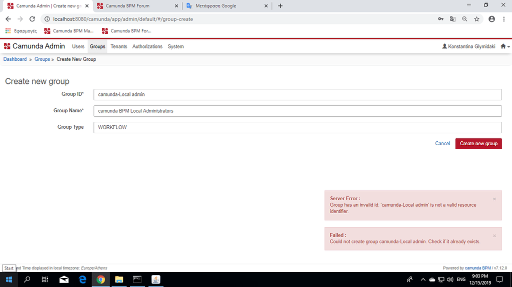The height and width of the screenshot is (287, 512).
Task: Open the Java app taskbar icon
Action: click(156, 280)
